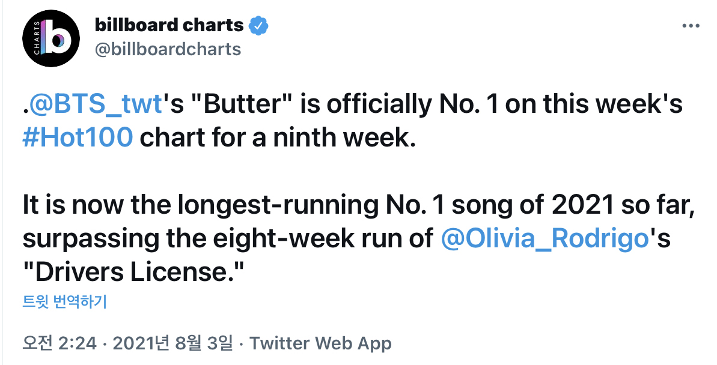Image resolution: width=717 pixels, height=365 pixels.
Task: Open the @Olivia_Rodrigo mention
Action: (x=546, y=239)
